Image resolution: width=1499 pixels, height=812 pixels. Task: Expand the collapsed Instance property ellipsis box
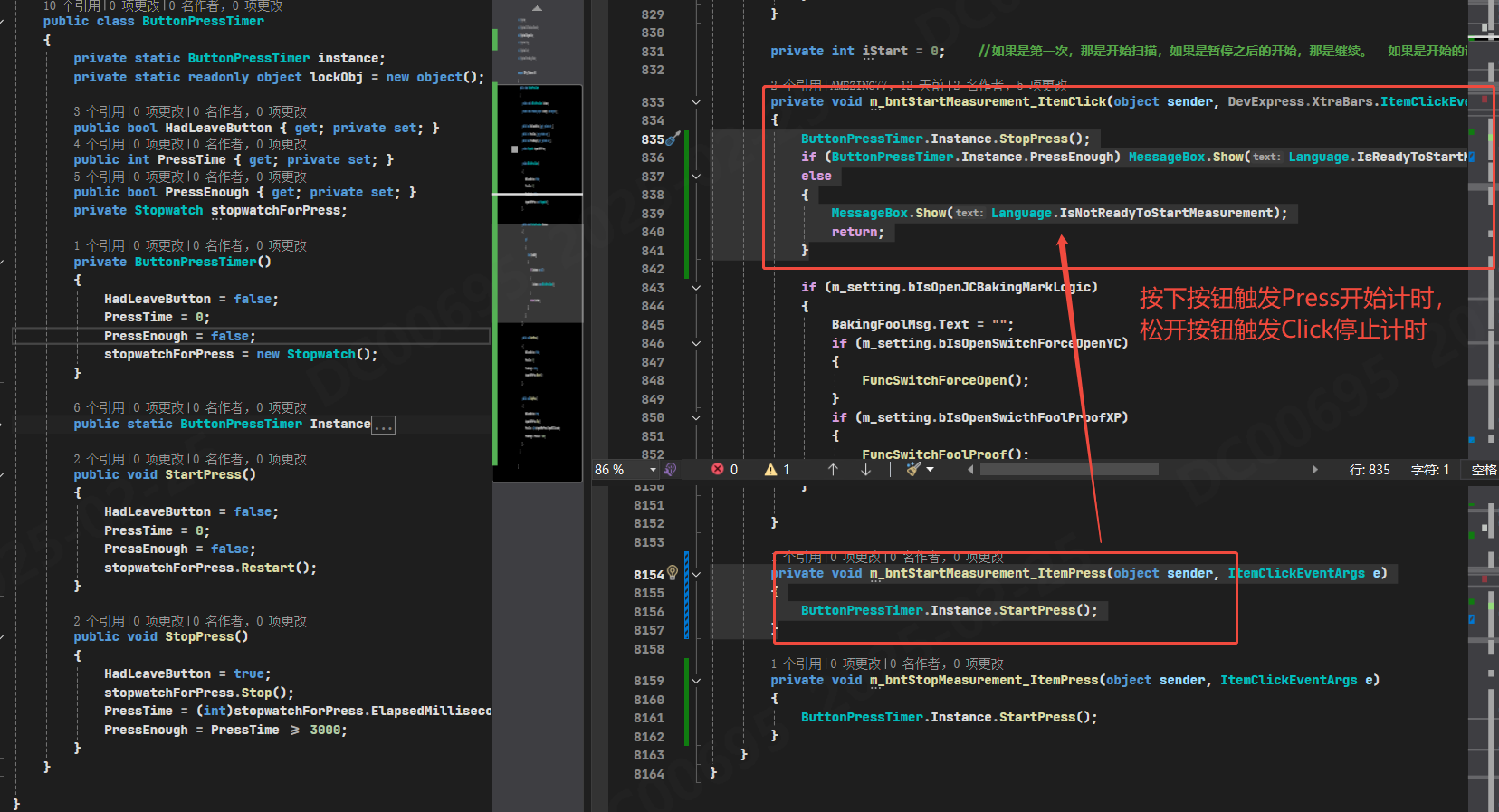(384, 425)
